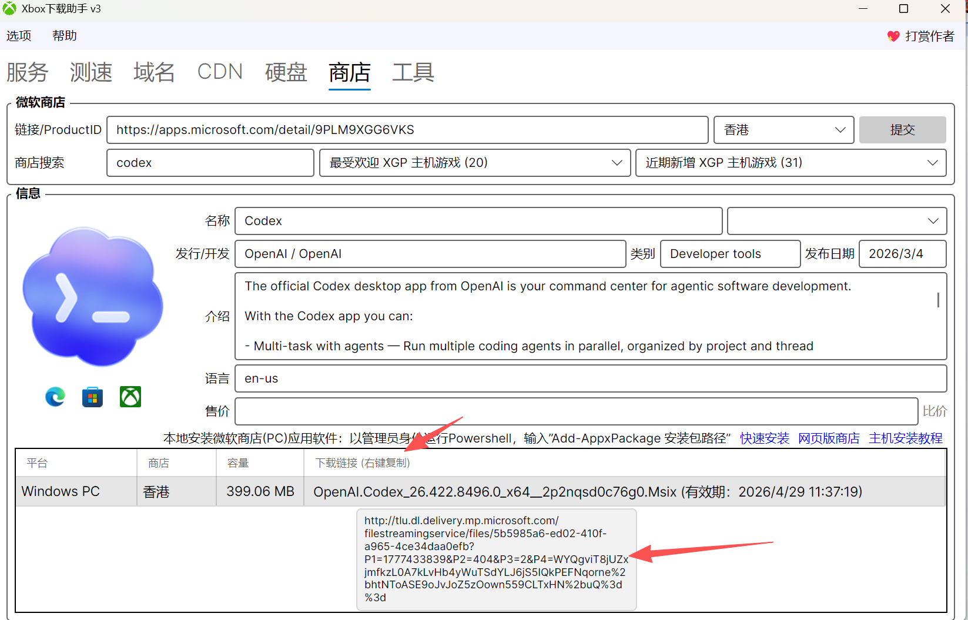The height and width of the screenshot is (620, 968).
Task: Click the 发布日期 field 2026/3/4
Action: [x=903, y=254]
